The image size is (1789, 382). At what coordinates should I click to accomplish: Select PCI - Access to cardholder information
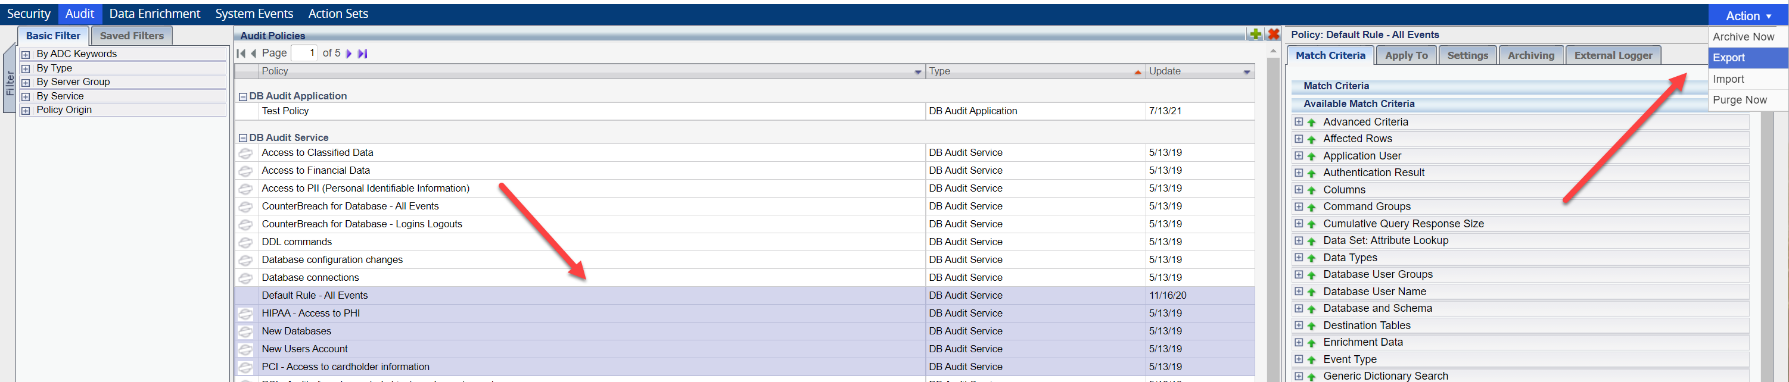point(745,368)
